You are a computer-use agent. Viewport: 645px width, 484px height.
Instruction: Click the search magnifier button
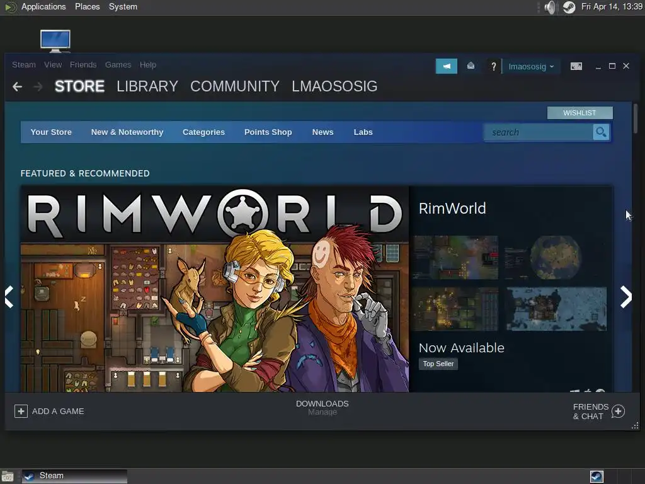coord(601,132)
